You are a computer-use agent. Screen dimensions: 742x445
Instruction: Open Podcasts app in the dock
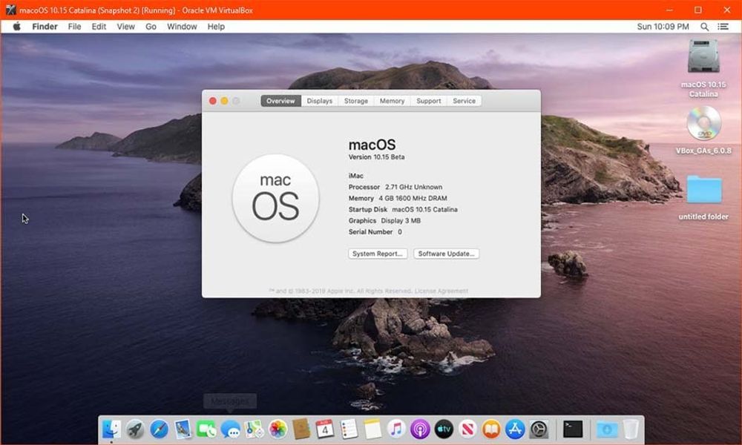[x=420, y=429]
